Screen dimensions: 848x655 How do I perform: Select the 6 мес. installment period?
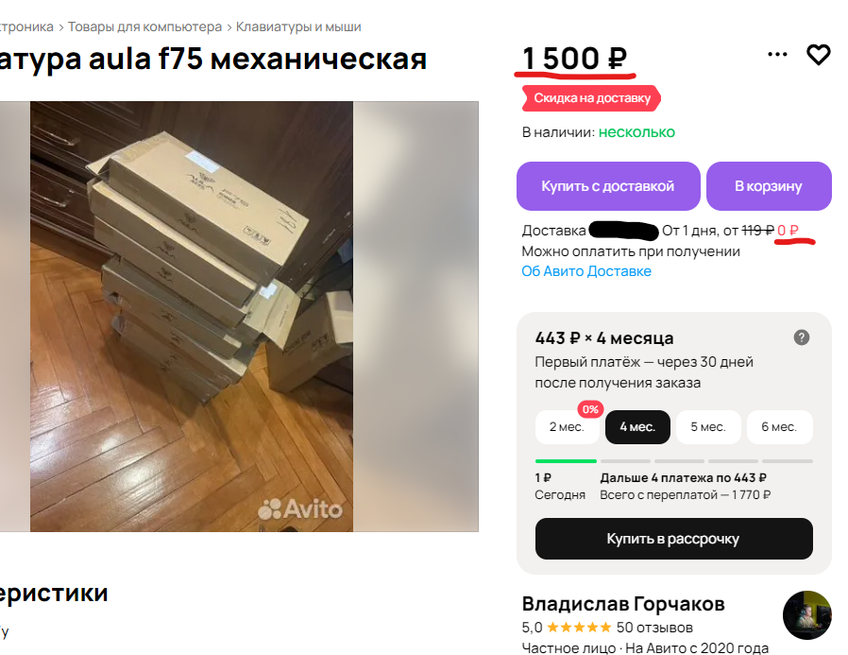pos(779,427)
